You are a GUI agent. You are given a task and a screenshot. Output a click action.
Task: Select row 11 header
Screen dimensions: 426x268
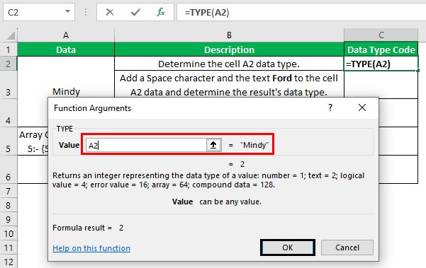point(9,247)
